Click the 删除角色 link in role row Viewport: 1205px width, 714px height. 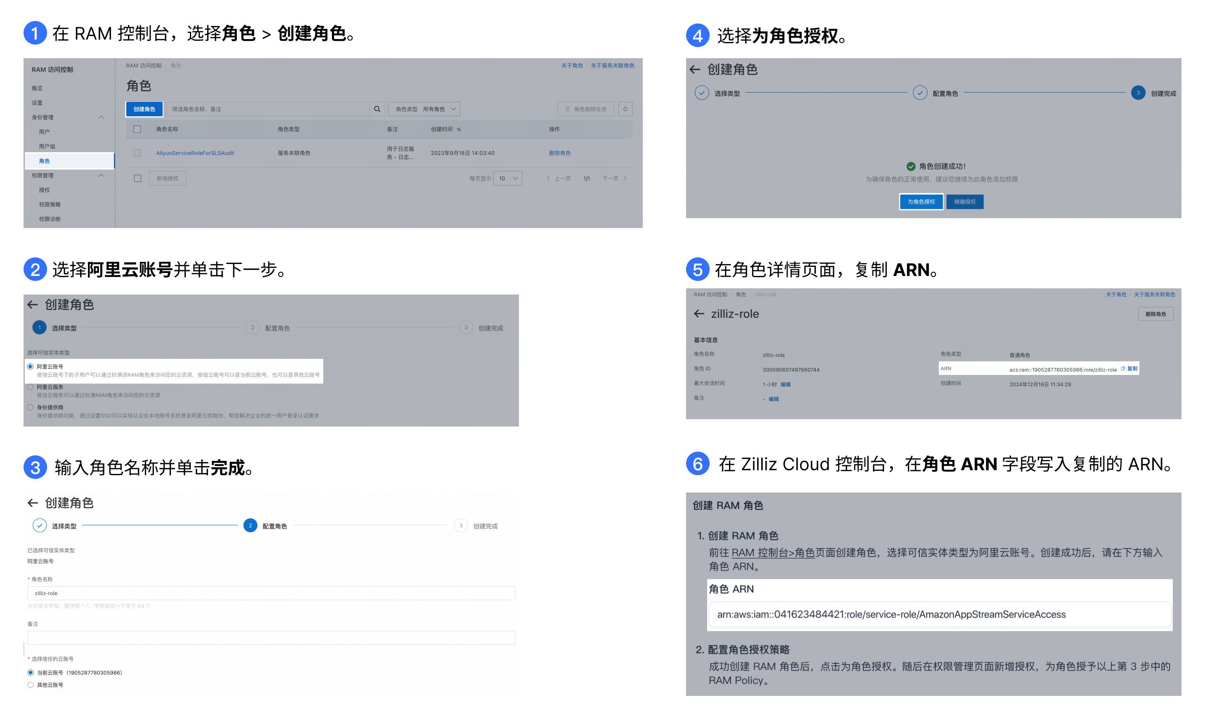pyautogui.click(x=559, y=153)
